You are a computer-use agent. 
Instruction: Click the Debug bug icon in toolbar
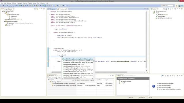tap(16, 6)
